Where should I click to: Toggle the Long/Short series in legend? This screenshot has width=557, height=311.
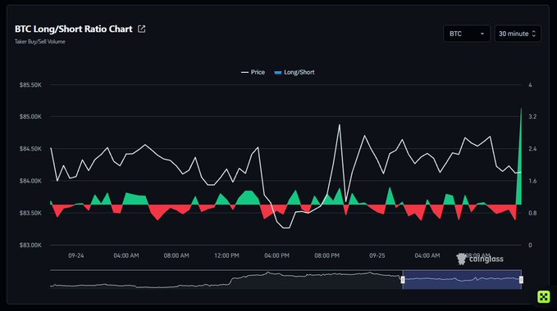click(x=294, y=72)
